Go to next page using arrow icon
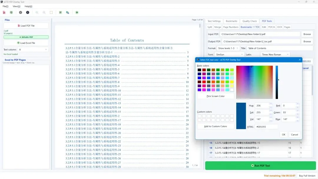Screen dimensions: 318x179 28,13
